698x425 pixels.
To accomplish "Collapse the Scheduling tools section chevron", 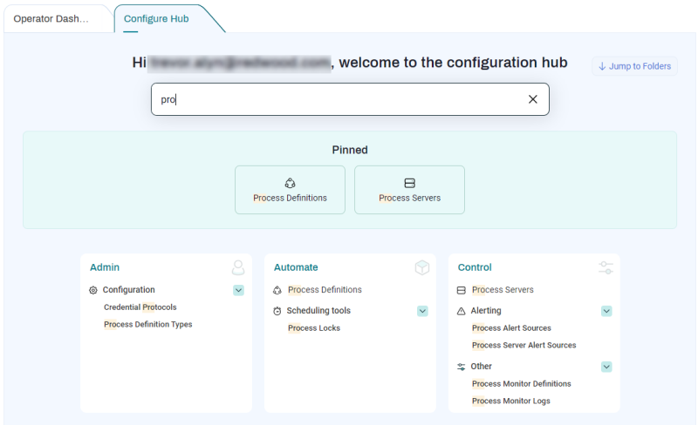I will 422,311.
